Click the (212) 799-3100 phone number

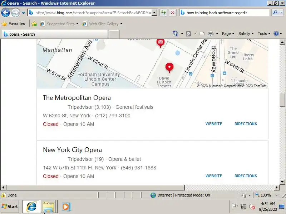(x=113, y=116)
